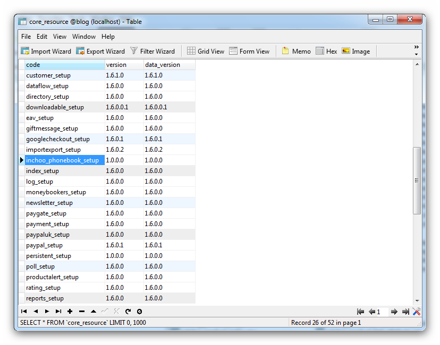Image resolution: width=440 pixels, height=345 pixels.
Task: Open the Hex viewer
Action: 326,51
